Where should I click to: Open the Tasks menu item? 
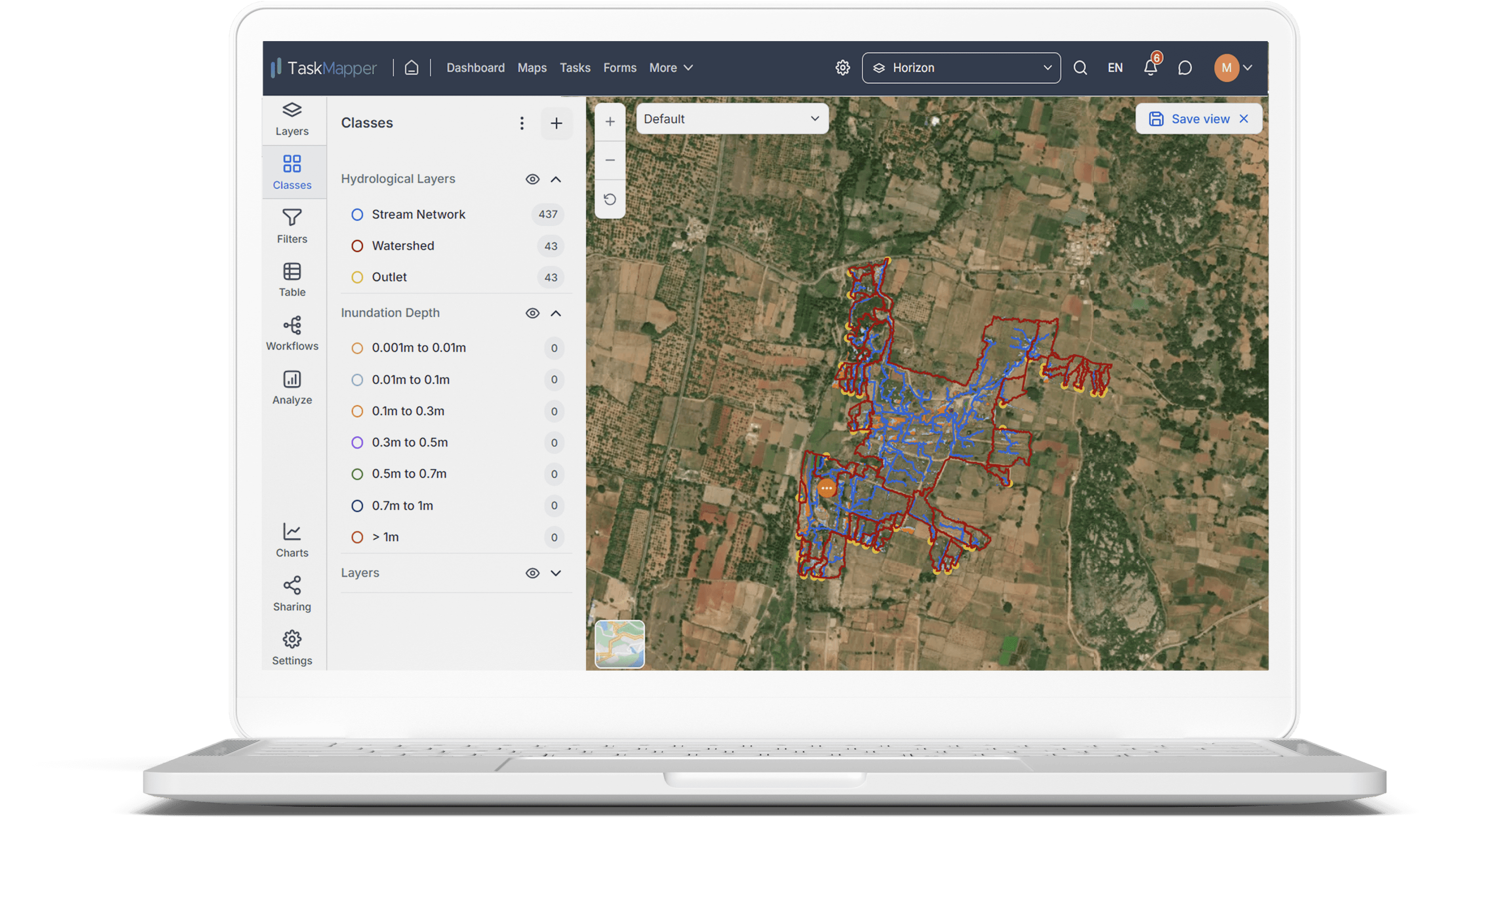[574, 67]
